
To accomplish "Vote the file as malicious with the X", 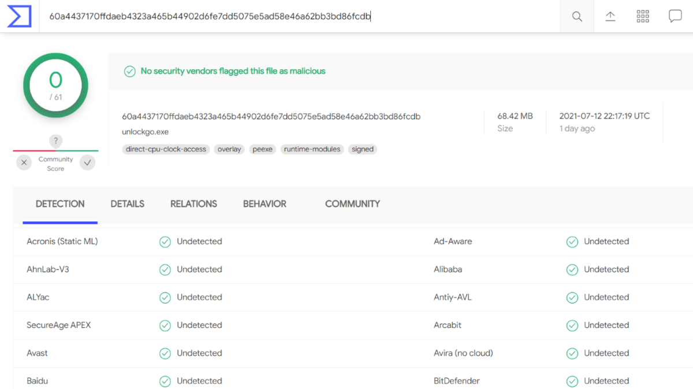I will click(24, 163).
